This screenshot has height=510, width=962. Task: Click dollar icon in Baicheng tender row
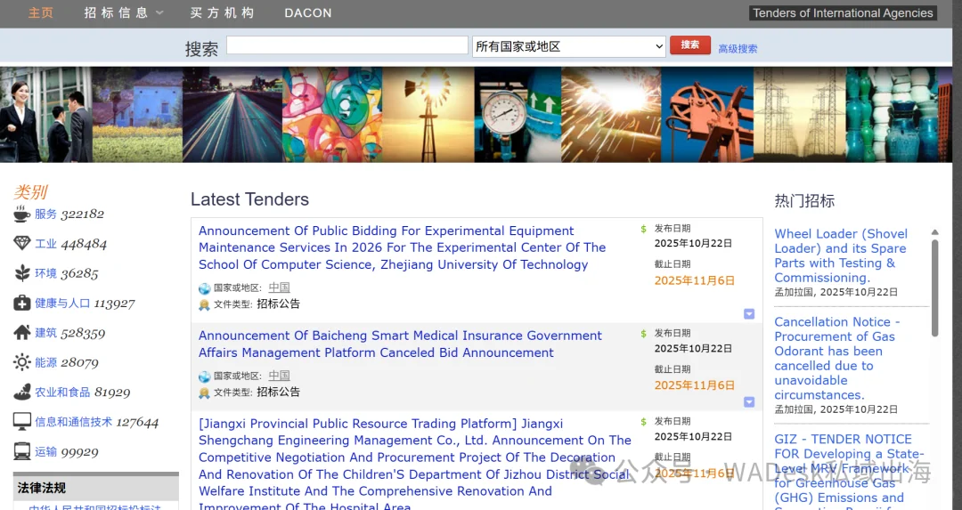coord(643,334)
